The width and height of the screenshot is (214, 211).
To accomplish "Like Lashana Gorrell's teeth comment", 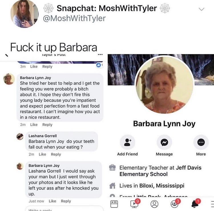I will tap(43, 154).
